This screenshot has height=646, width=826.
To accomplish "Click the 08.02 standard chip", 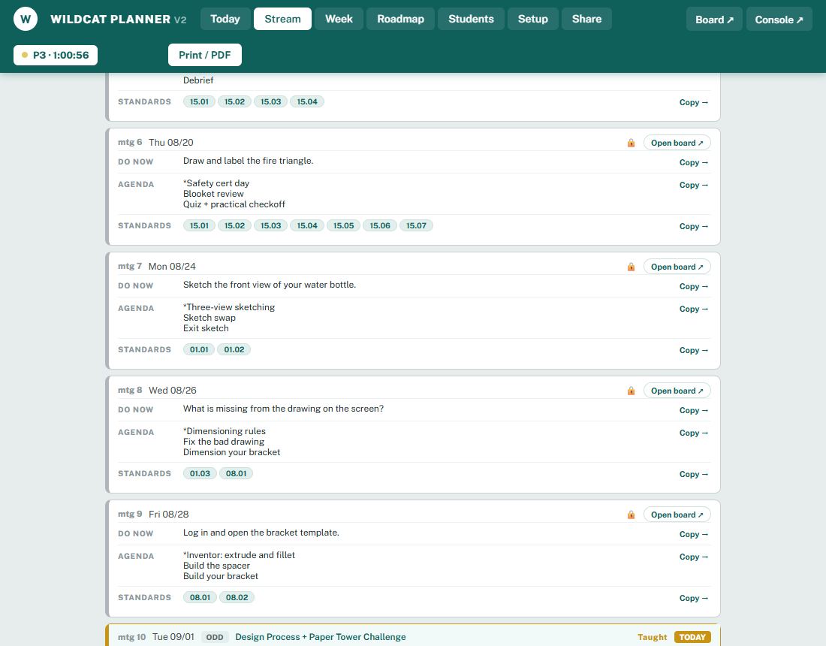I will tap(237, 597).
